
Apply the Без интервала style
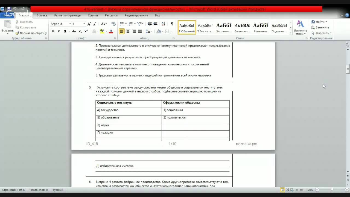pyautogui.click(x=205, y=27)
